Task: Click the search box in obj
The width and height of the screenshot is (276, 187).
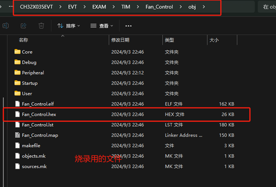Action: tap(267, 7)
